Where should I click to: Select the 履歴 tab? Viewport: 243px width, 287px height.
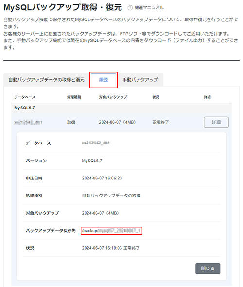click(x=104, y=80)
